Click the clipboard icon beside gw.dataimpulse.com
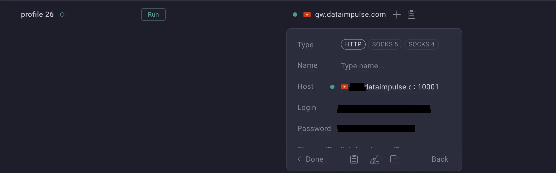 tap(411, 15)
